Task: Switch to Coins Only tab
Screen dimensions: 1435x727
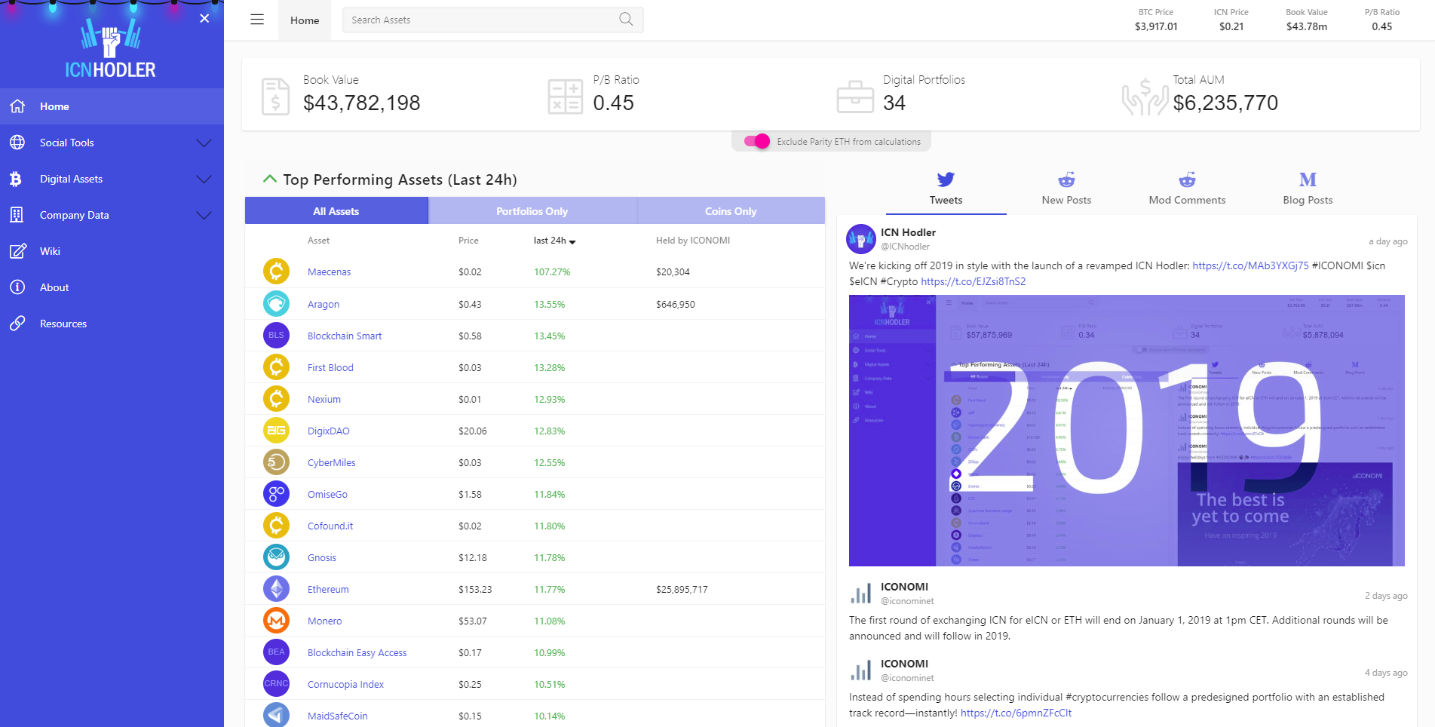Action: tap(731, 211)
